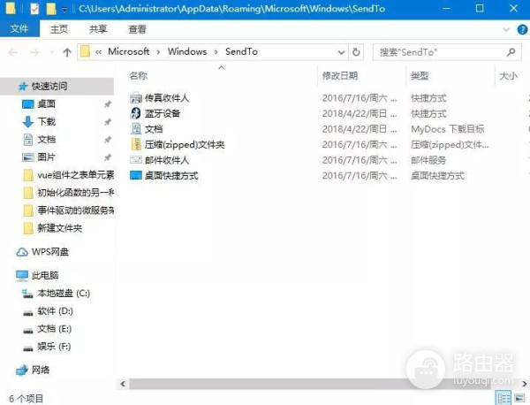
Task: Switch to details view icon
Action: click(x=503, y=398)
